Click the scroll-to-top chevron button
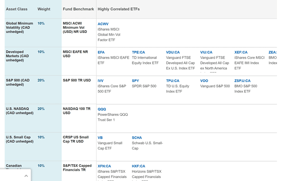Image resolution: width=282 pixels, height=181 pixels. tap(26, 176)
